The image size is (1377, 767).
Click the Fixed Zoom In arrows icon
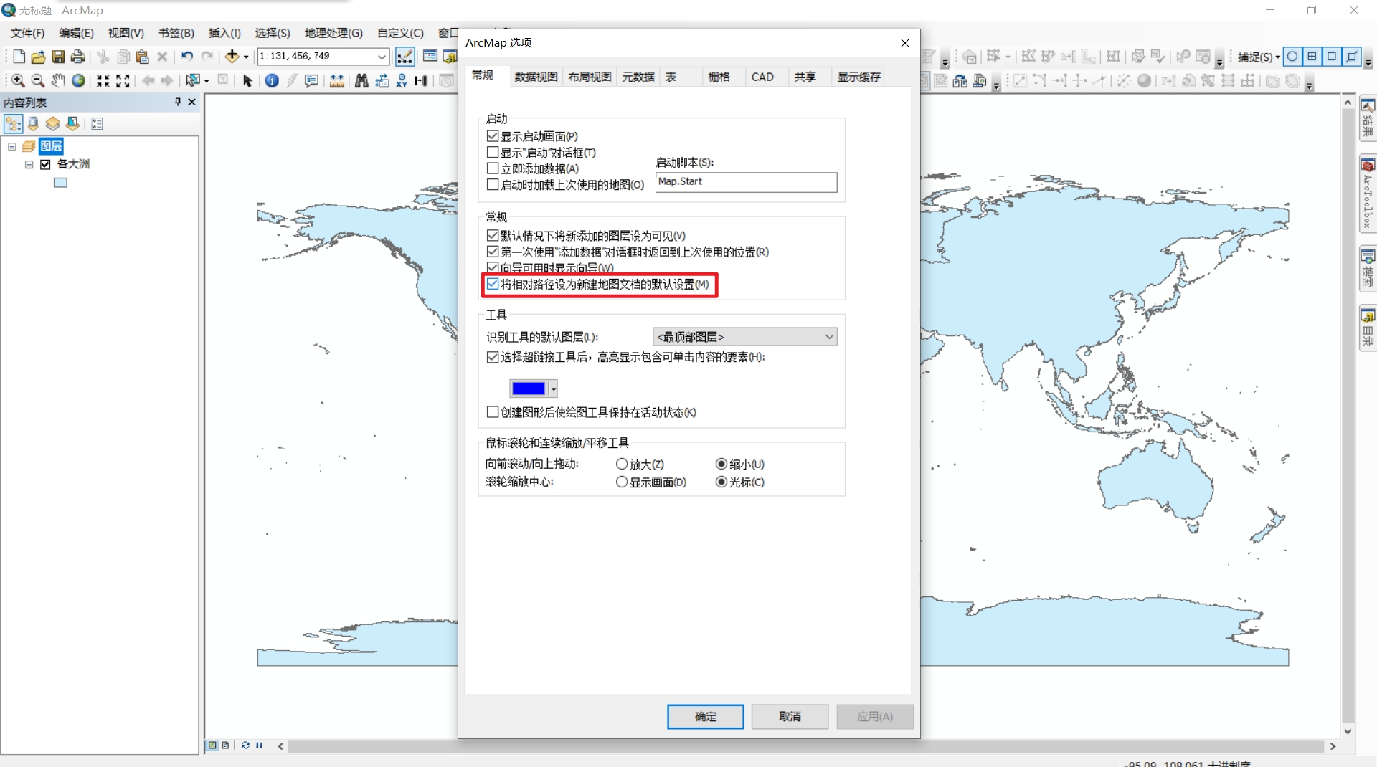pyautogui.click(x=103, y=81)
